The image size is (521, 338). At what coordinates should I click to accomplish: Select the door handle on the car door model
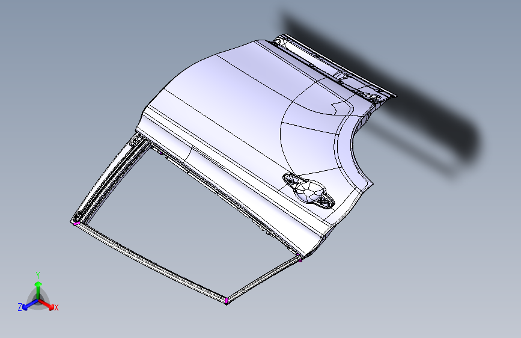pyautogui.click(x=309, y=191)
